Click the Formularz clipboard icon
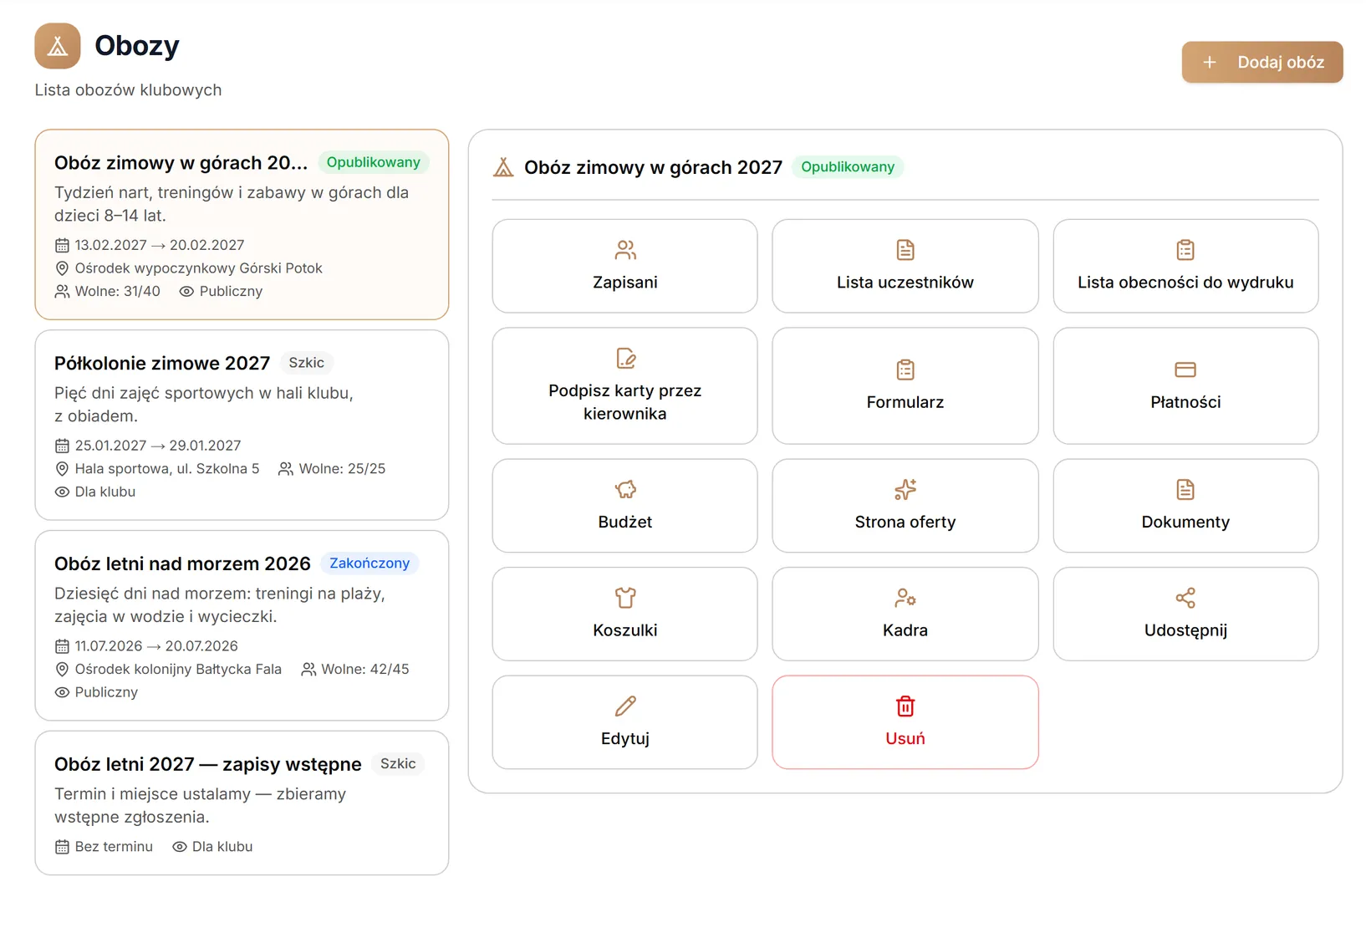Viewport: 1371px width, 933px height. pyautogui.click(x=905, y=370)
